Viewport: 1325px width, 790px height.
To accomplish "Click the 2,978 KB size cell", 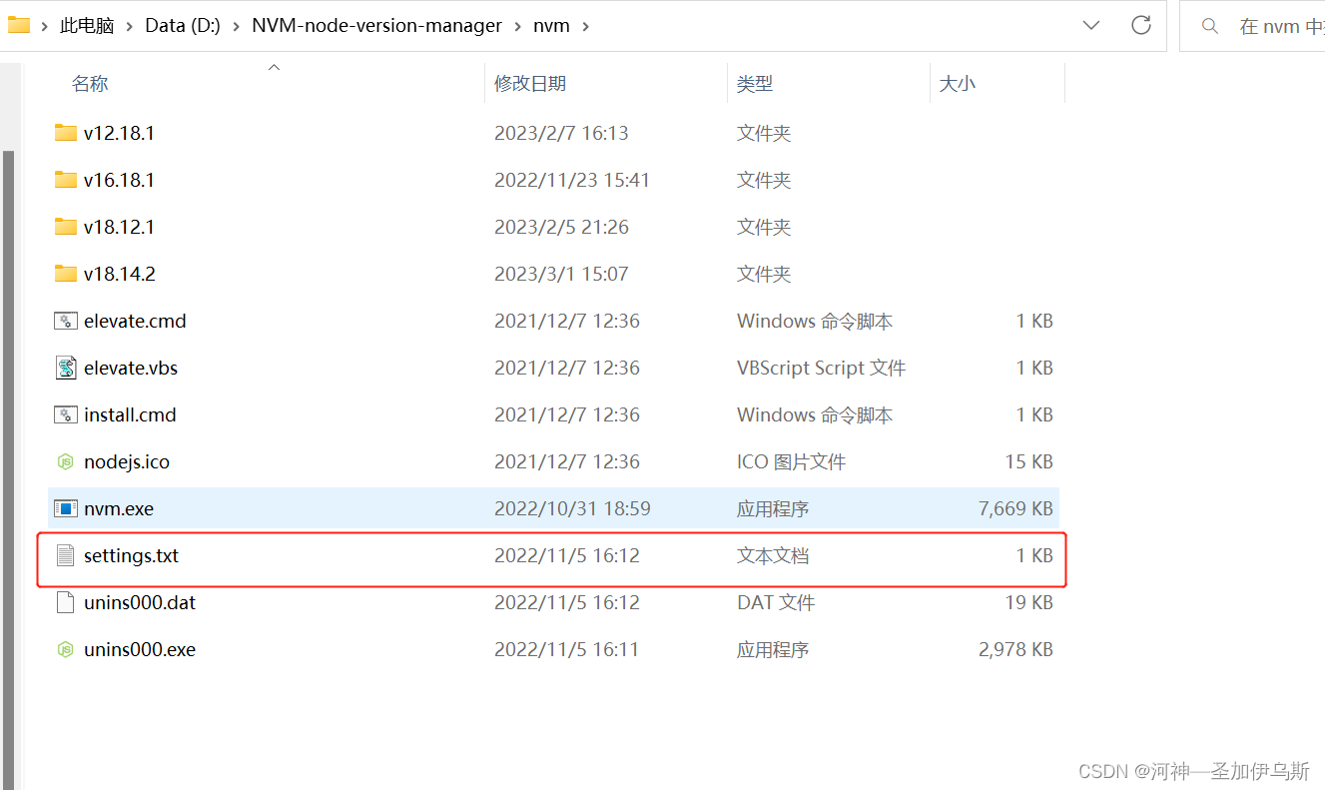I will [1015, 649].
